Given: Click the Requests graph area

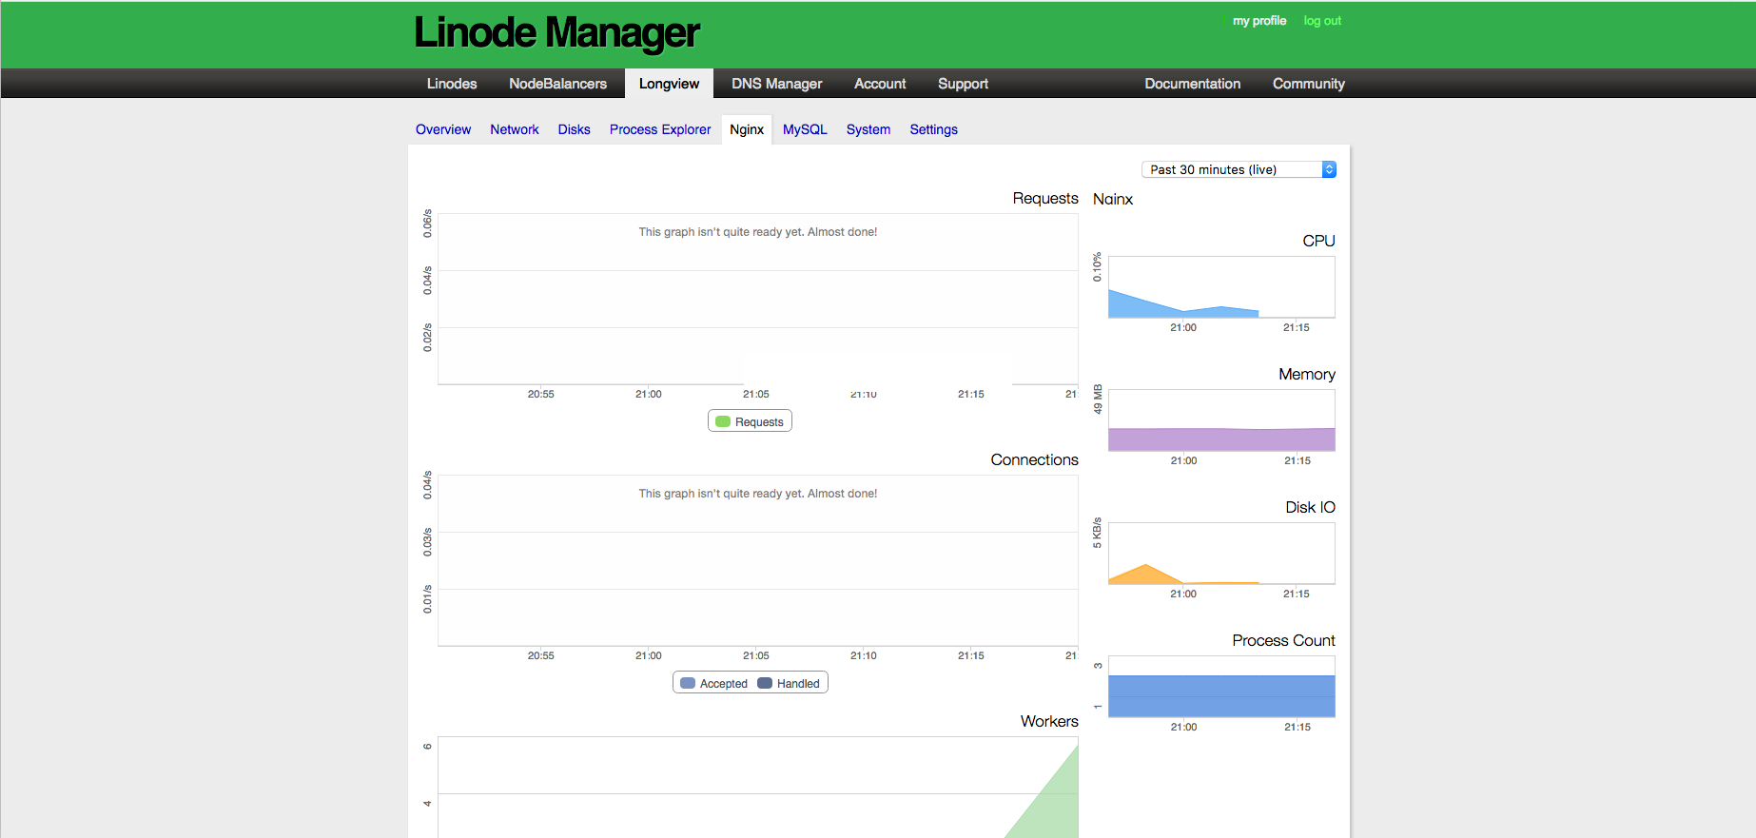Looking at the screenshot, I should [758, 299].
